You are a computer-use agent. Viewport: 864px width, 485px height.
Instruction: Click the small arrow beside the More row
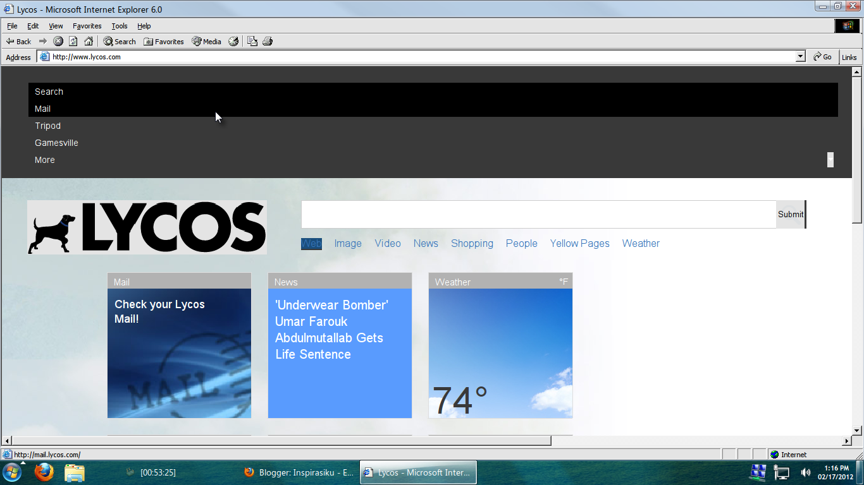pos(830,160)
